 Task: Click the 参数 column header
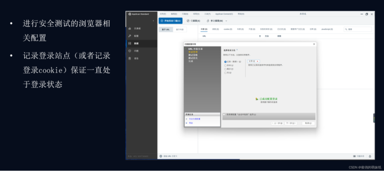point(279,36)
